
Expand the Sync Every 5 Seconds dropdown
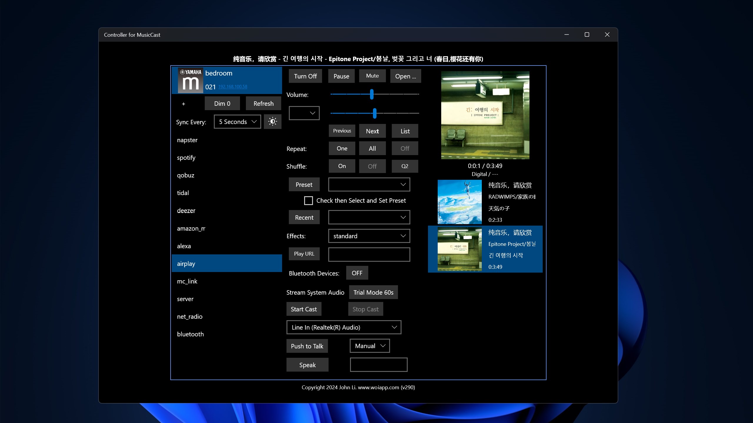tap(237, 122)
